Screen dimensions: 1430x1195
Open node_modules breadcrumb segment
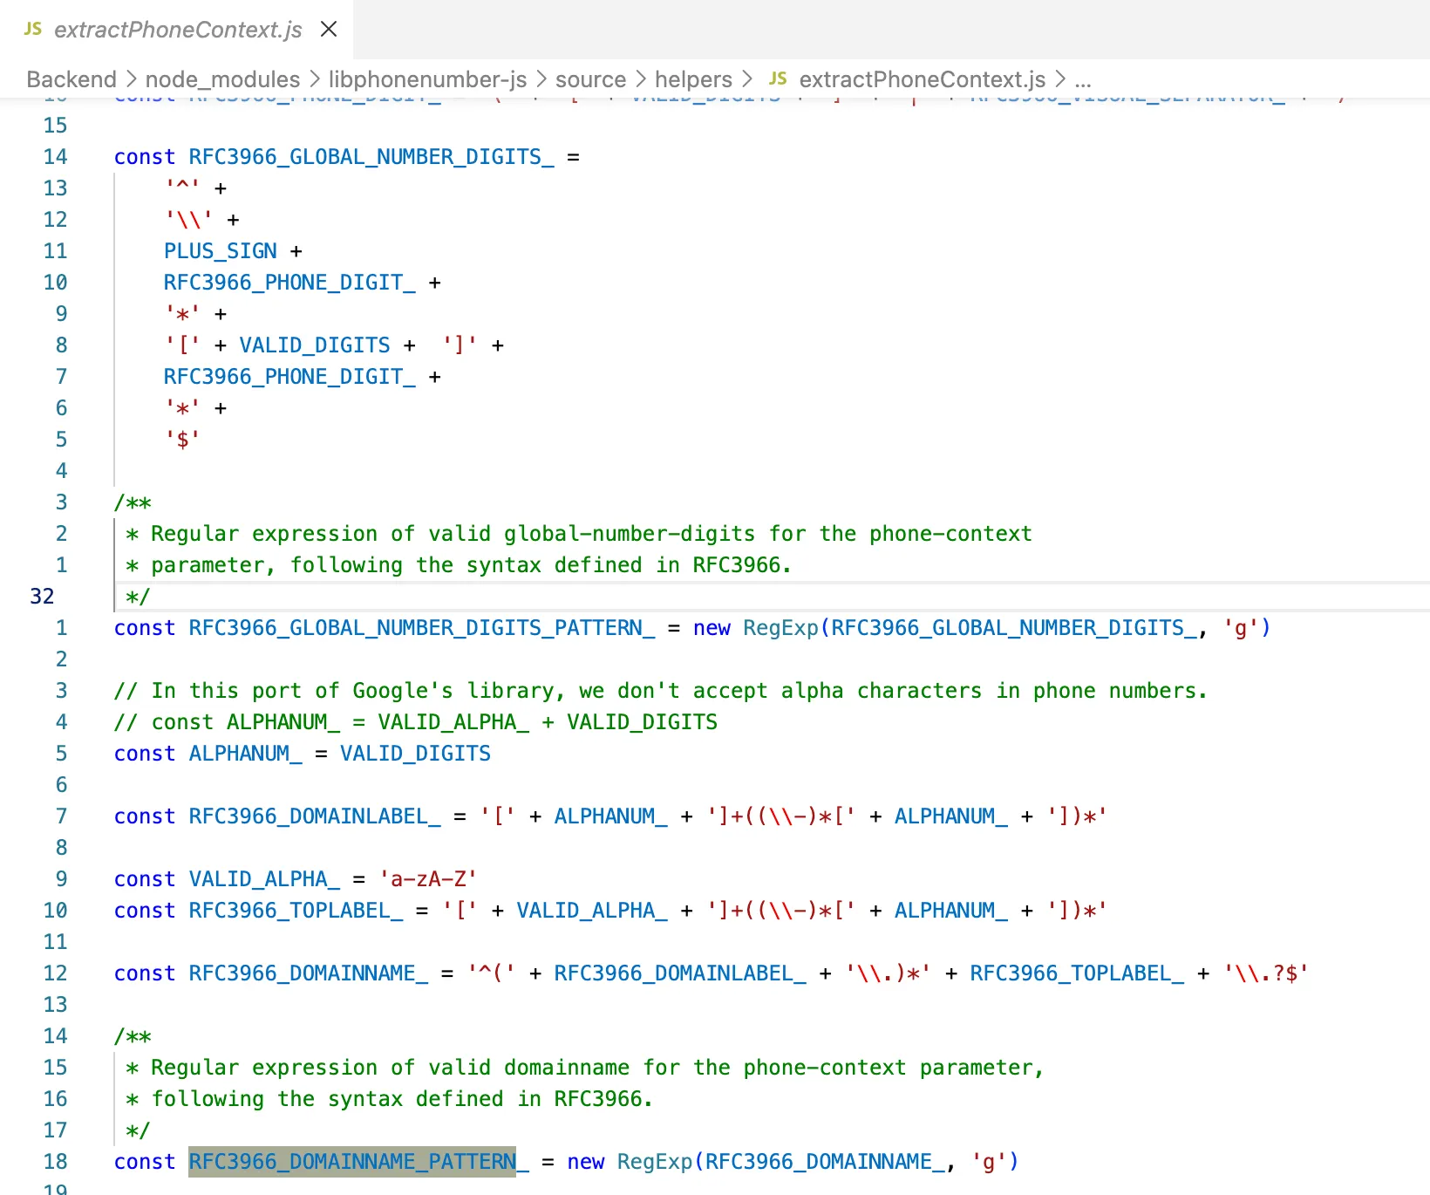pyautogui.click(x=222, y=79)
